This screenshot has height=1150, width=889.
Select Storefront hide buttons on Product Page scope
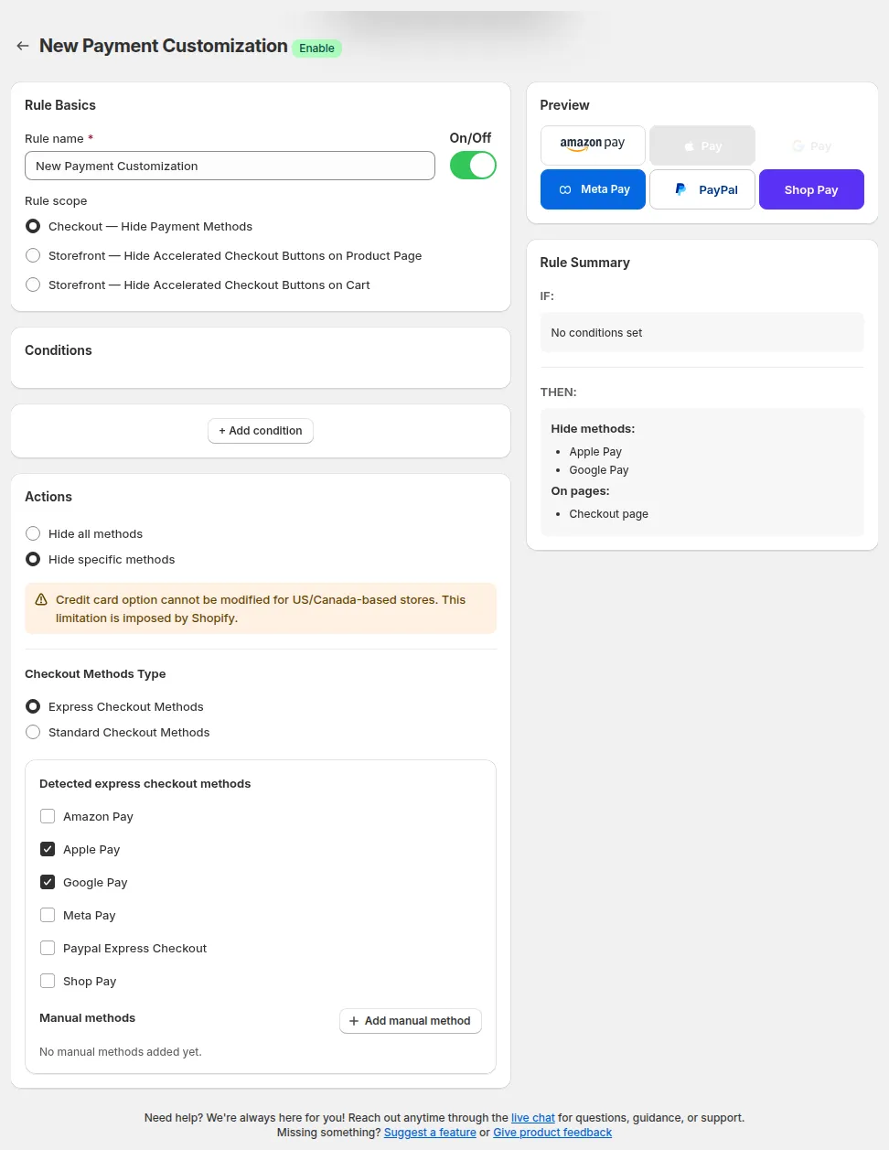pyautogui.click(x=33, y=255)
